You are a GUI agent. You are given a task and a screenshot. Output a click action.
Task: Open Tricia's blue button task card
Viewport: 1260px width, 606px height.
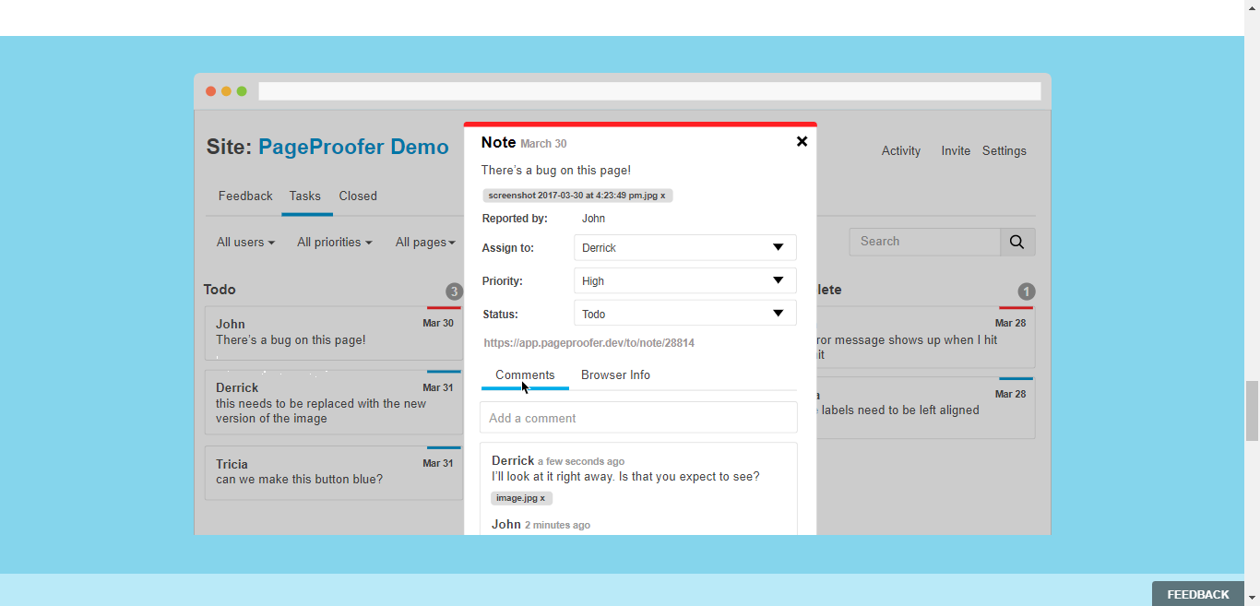coord(334,473)
